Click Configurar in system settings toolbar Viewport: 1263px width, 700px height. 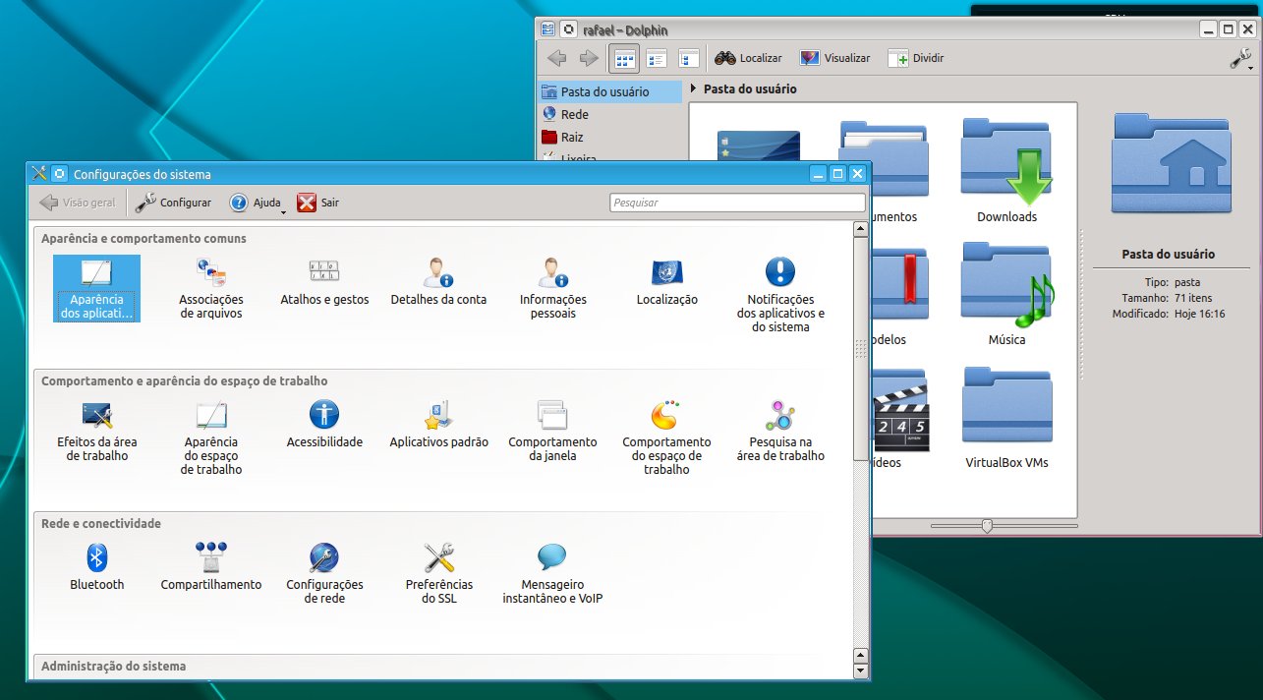[173, 203]
